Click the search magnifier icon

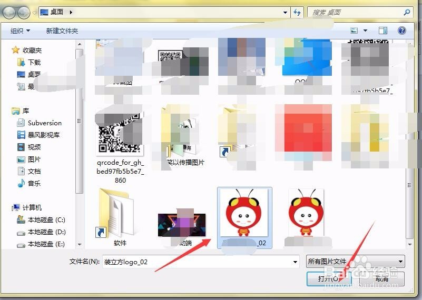point(407,12)
